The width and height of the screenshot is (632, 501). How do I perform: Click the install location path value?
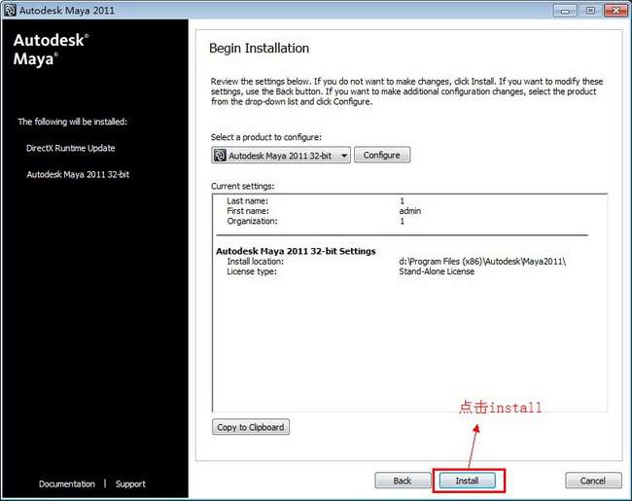(482, 262)
